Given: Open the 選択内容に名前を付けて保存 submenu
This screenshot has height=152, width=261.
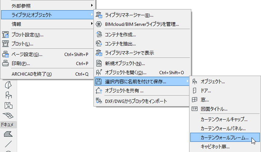Looking at the screenshot, I should (142, 81).
